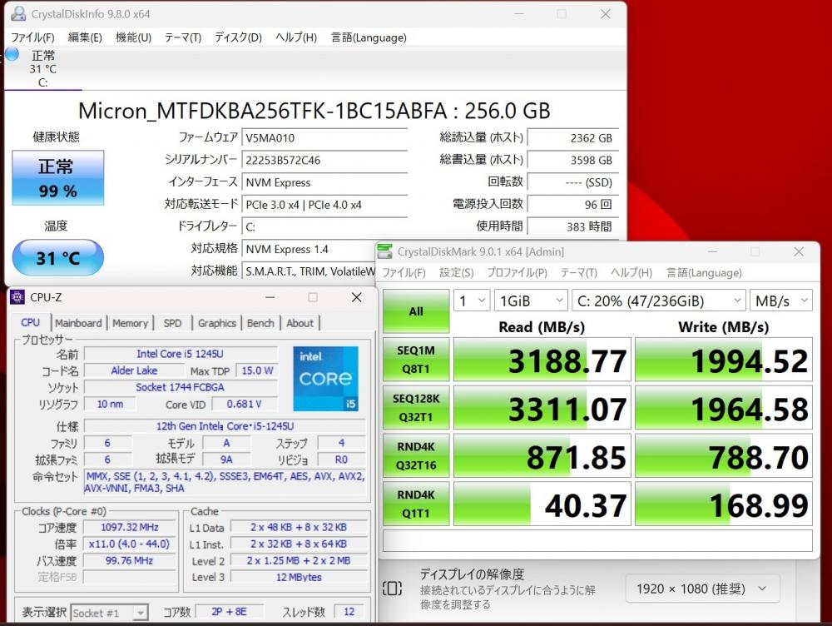Open 機能(U) menu in CrystalDiskInfo

tap(133, 37)
